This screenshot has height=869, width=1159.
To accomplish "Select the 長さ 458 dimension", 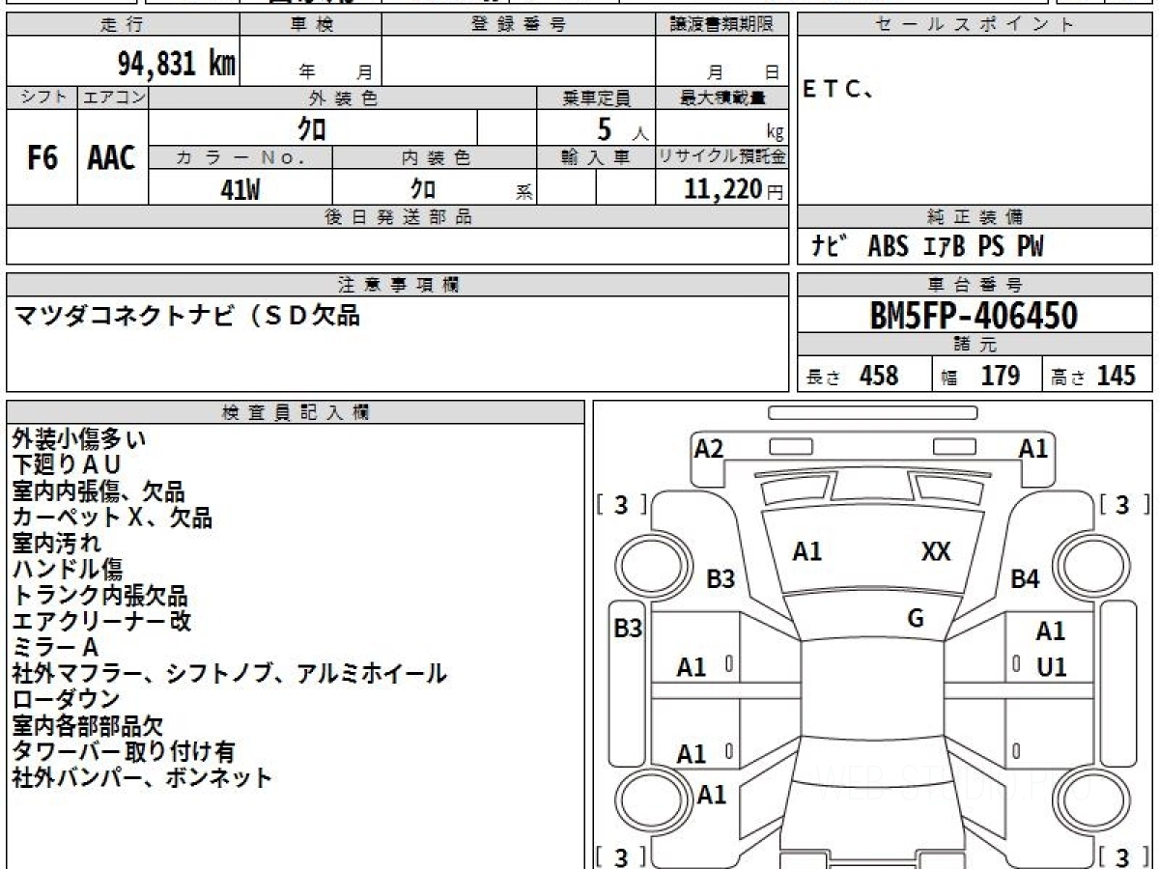I will pos(852,376).
